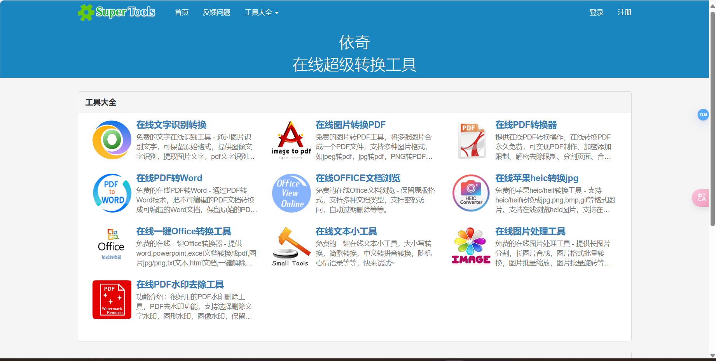Click the red PDF Watermark Remover icon
This screenshot has width=716, height=361.
(112, 299)
